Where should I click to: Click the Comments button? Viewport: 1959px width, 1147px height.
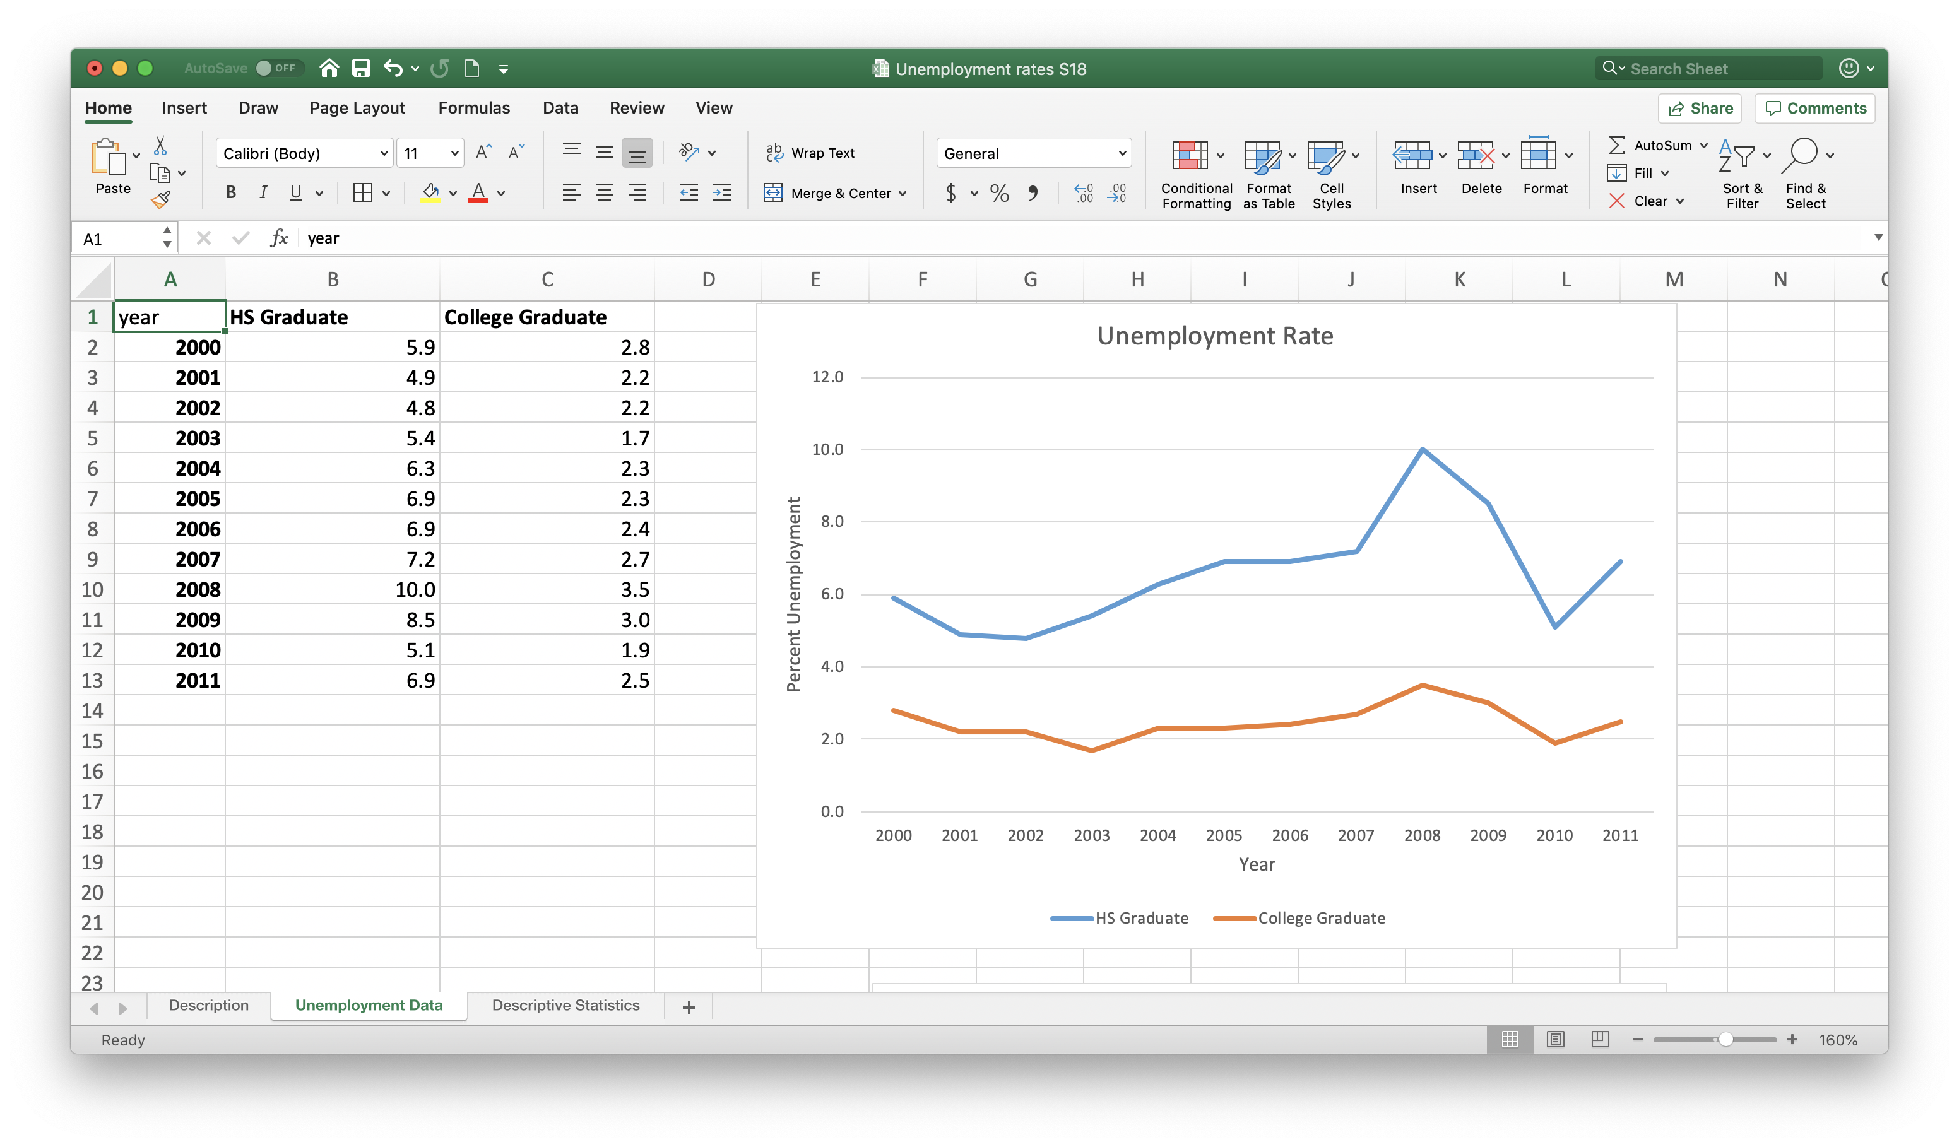(x=1814, y=108)
